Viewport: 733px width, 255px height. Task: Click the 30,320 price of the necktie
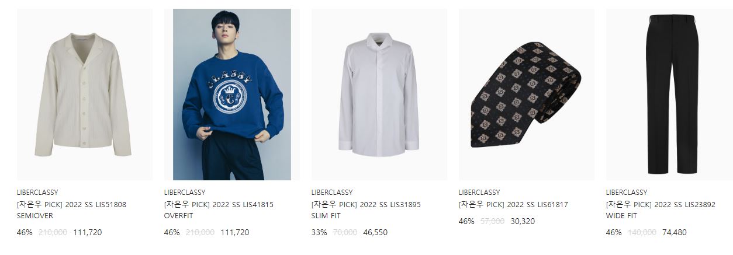click(523, 221)
